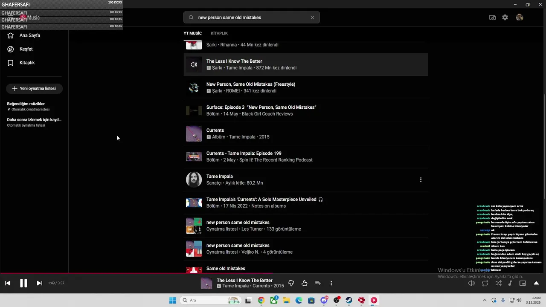This screenshot has height=307, width=546.
Task: Open playlist by Veljko N.
Action: (x=306, y=249)
